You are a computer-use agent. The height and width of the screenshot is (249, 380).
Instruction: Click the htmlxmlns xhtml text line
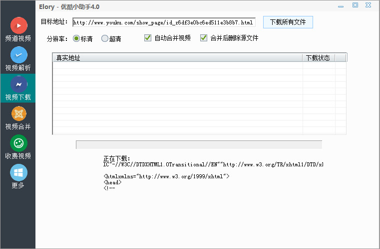166,176
